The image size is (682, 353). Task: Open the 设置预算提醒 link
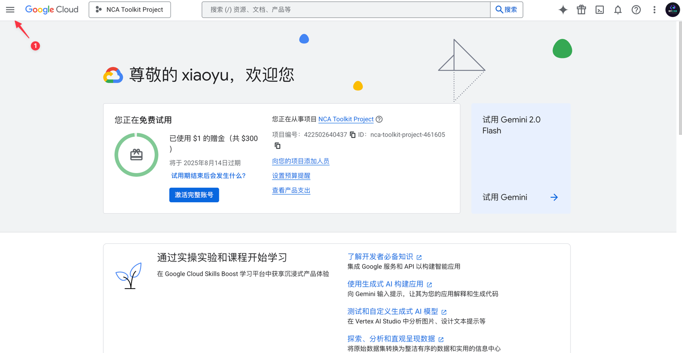(x=291, y=175)
